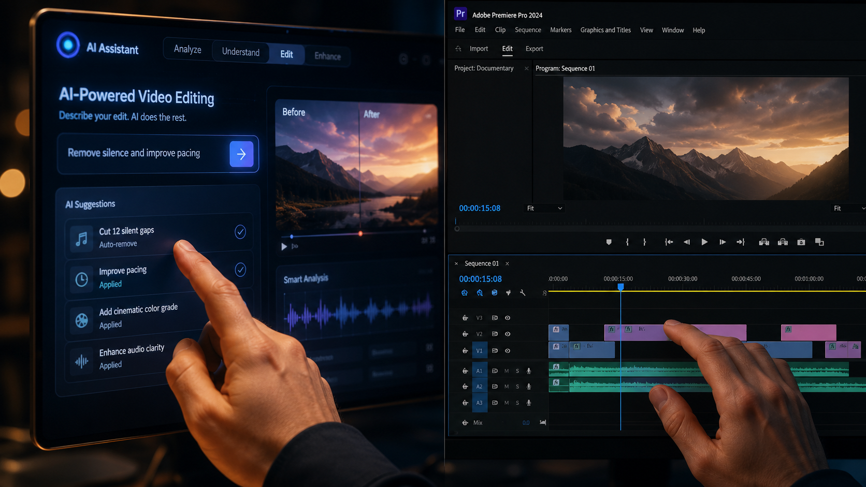The width and height of the screenshot is (866, 487).
Task: Toggle V3 track output eye
Action: [x=508, y=318]
